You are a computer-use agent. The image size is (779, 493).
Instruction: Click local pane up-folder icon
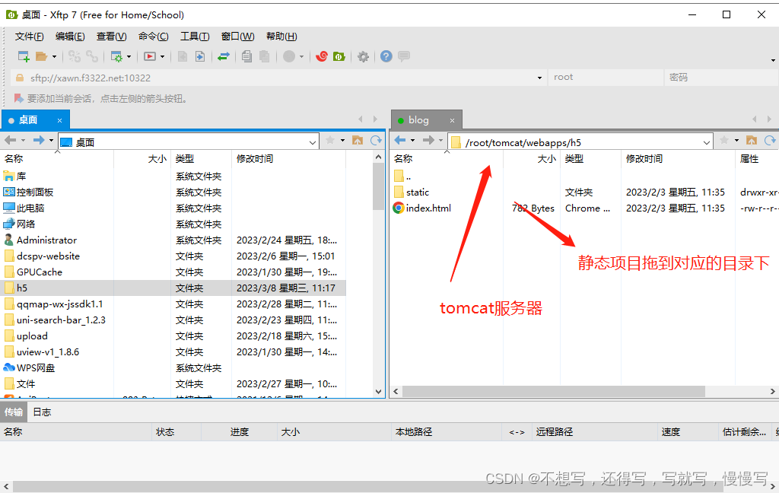[x=358, y=141]
